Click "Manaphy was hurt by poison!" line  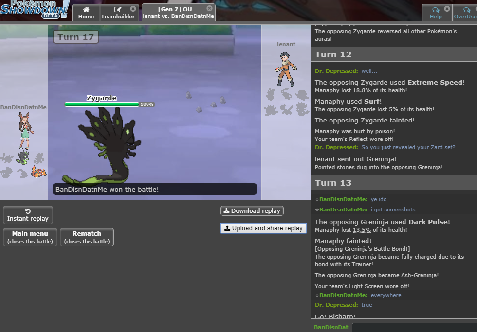355,131
